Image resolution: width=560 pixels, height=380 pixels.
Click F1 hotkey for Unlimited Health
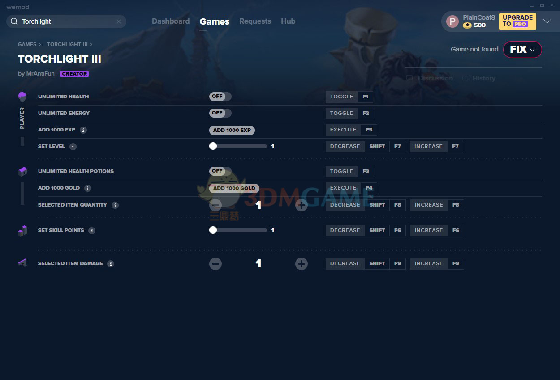coord(366,97)
